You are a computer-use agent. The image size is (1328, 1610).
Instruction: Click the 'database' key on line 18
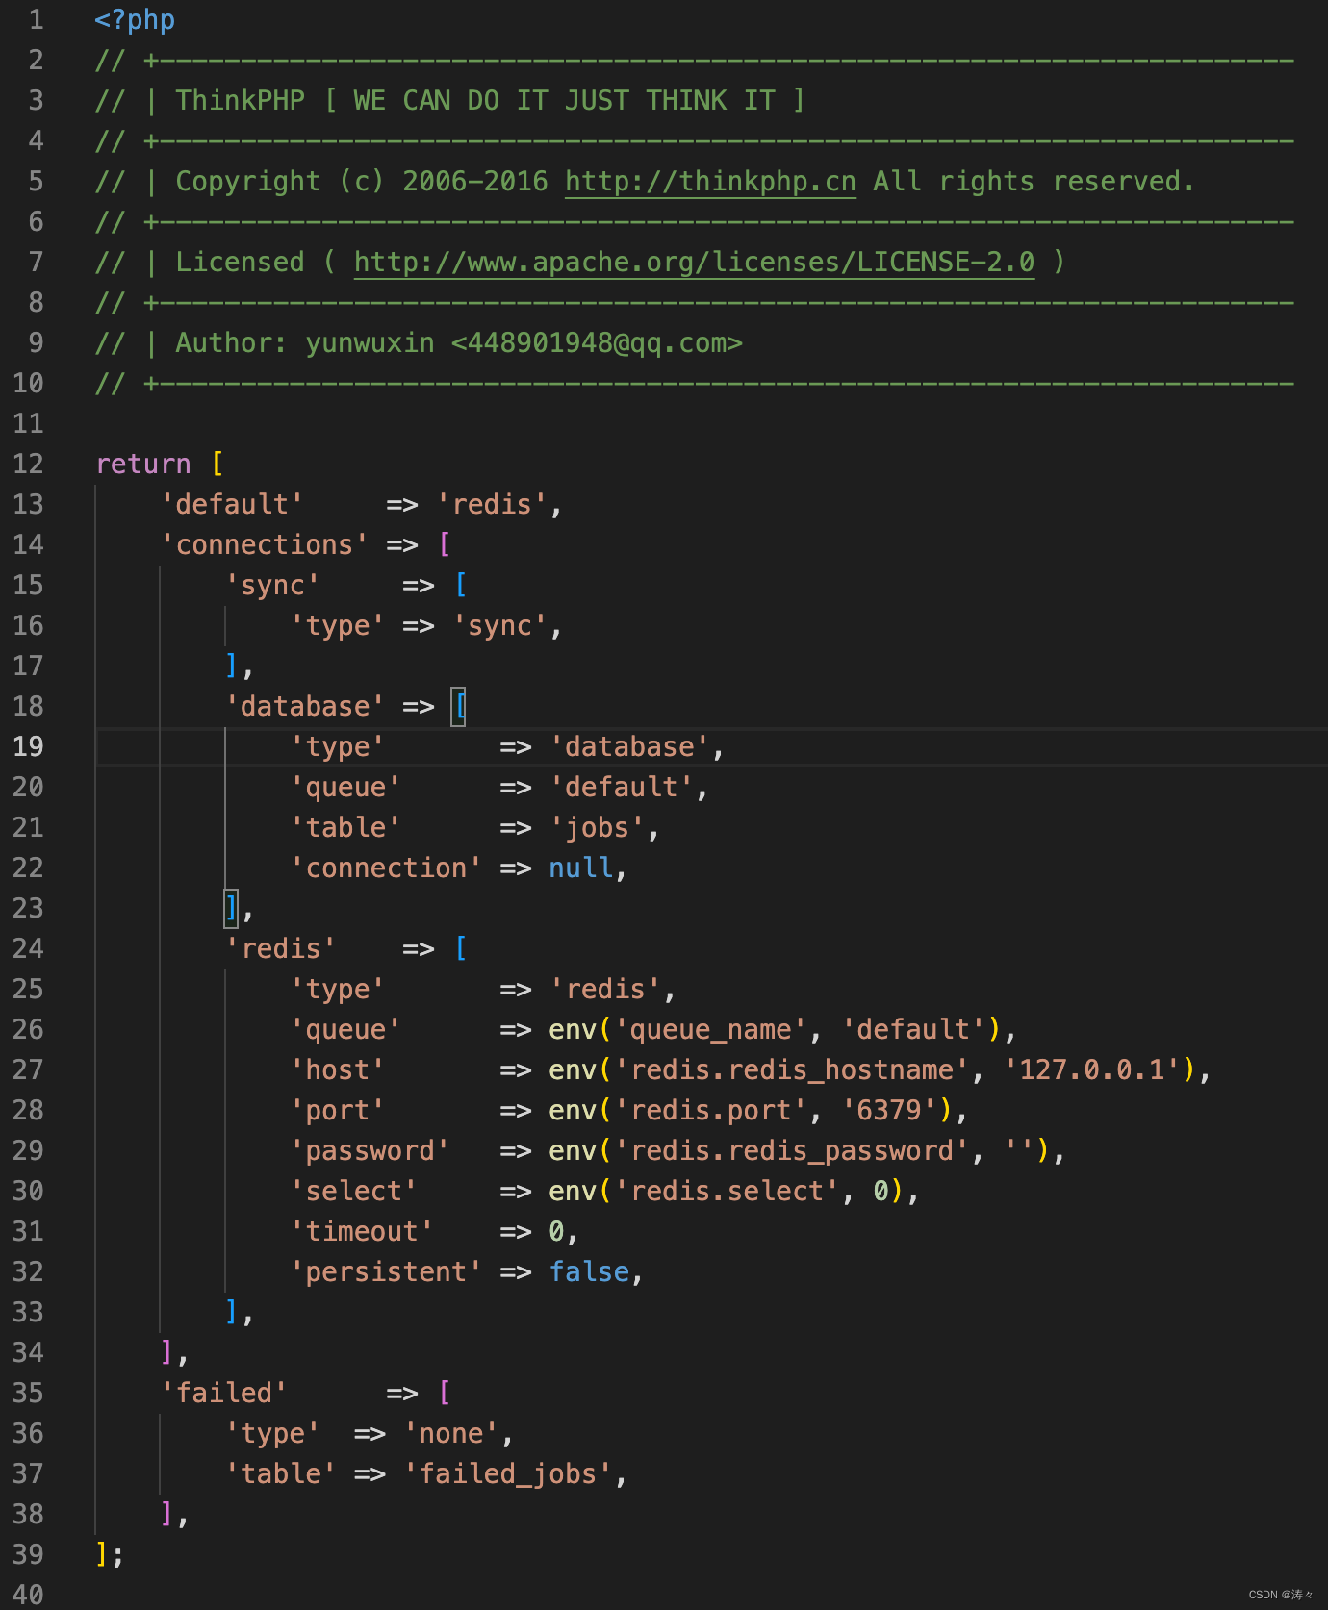(305, 707)
